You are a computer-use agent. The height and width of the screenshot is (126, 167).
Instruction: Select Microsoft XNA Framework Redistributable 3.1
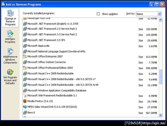[52, 95]
